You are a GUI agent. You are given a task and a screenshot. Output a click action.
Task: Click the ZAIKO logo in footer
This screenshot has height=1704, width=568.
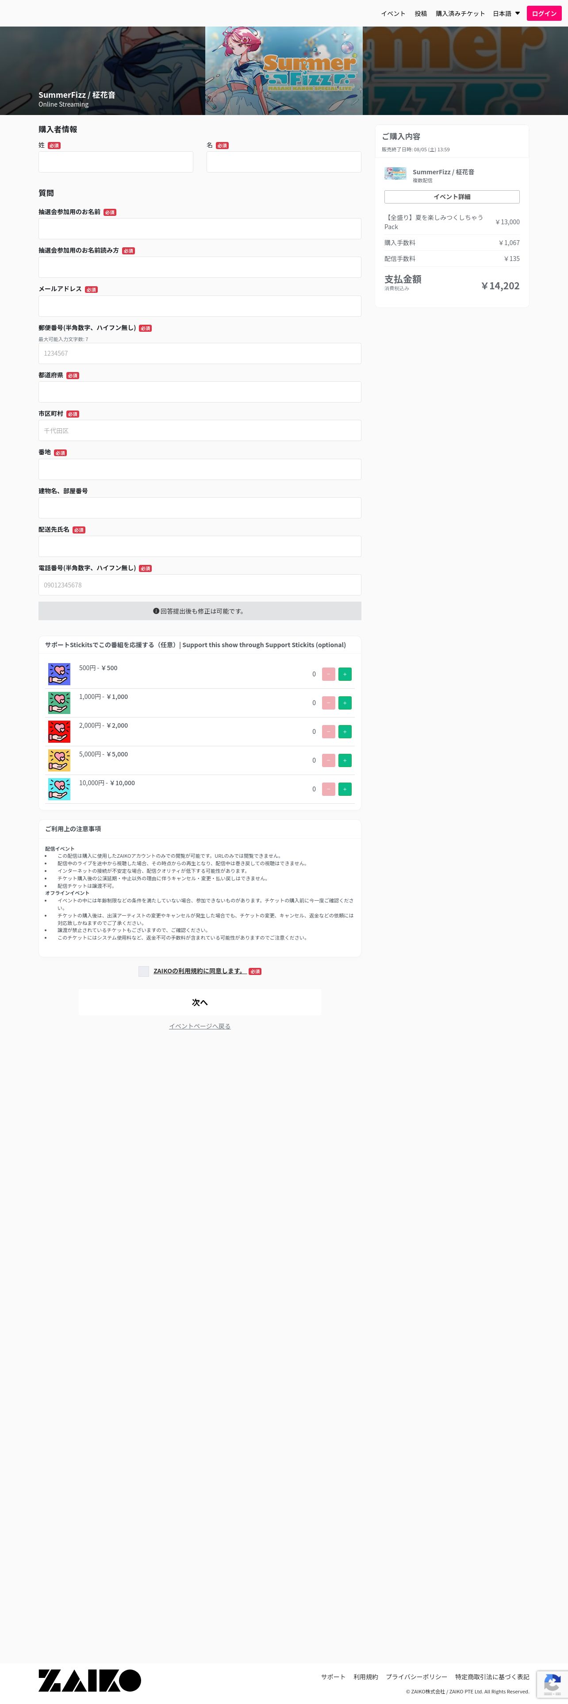[89, 1680]
